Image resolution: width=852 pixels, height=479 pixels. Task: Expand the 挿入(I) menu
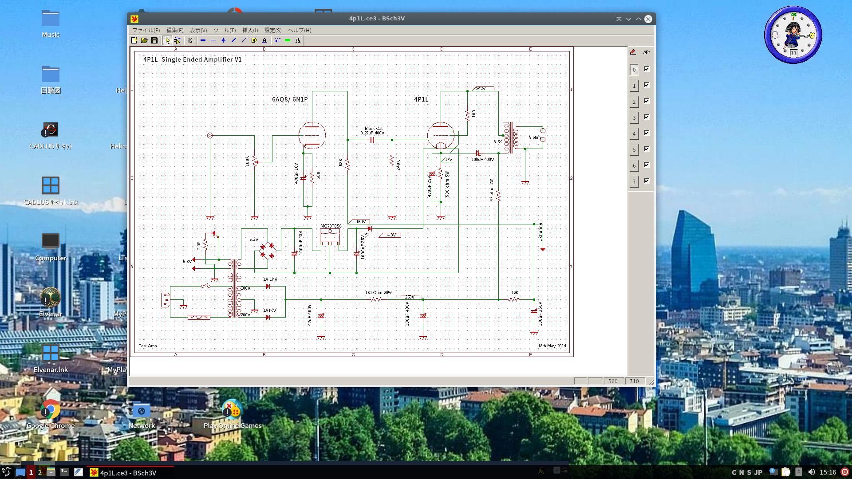tap(250, 30)
